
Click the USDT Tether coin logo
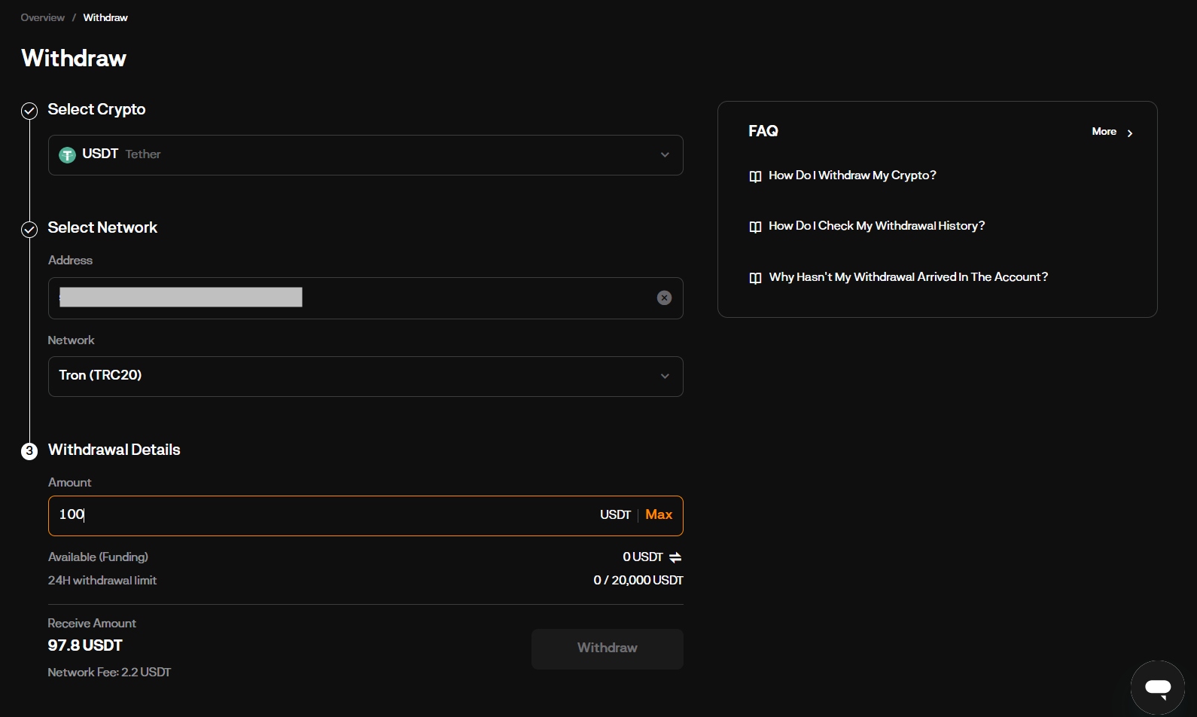(x=67, y=154)
